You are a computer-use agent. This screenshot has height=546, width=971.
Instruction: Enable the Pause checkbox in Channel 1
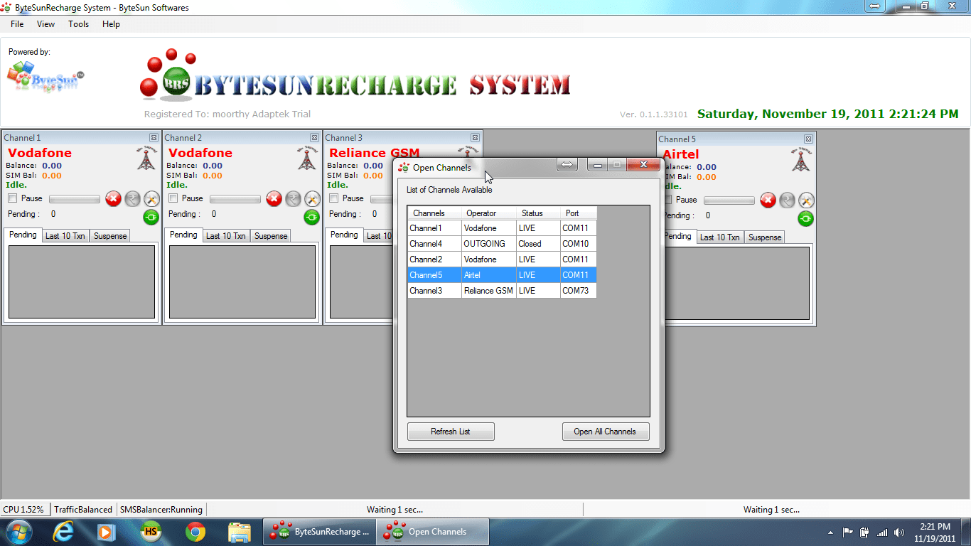[12, 198]
